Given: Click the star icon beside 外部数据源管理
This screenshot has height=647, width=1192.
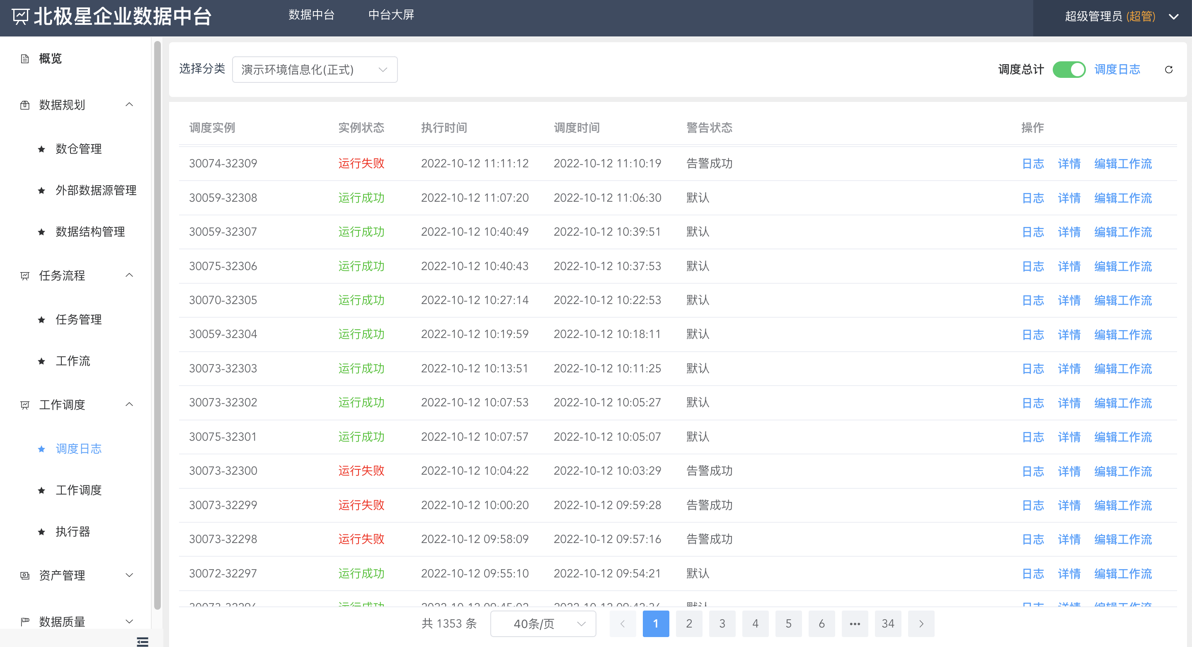Looking at the screenshot, I should pos(41,190).
